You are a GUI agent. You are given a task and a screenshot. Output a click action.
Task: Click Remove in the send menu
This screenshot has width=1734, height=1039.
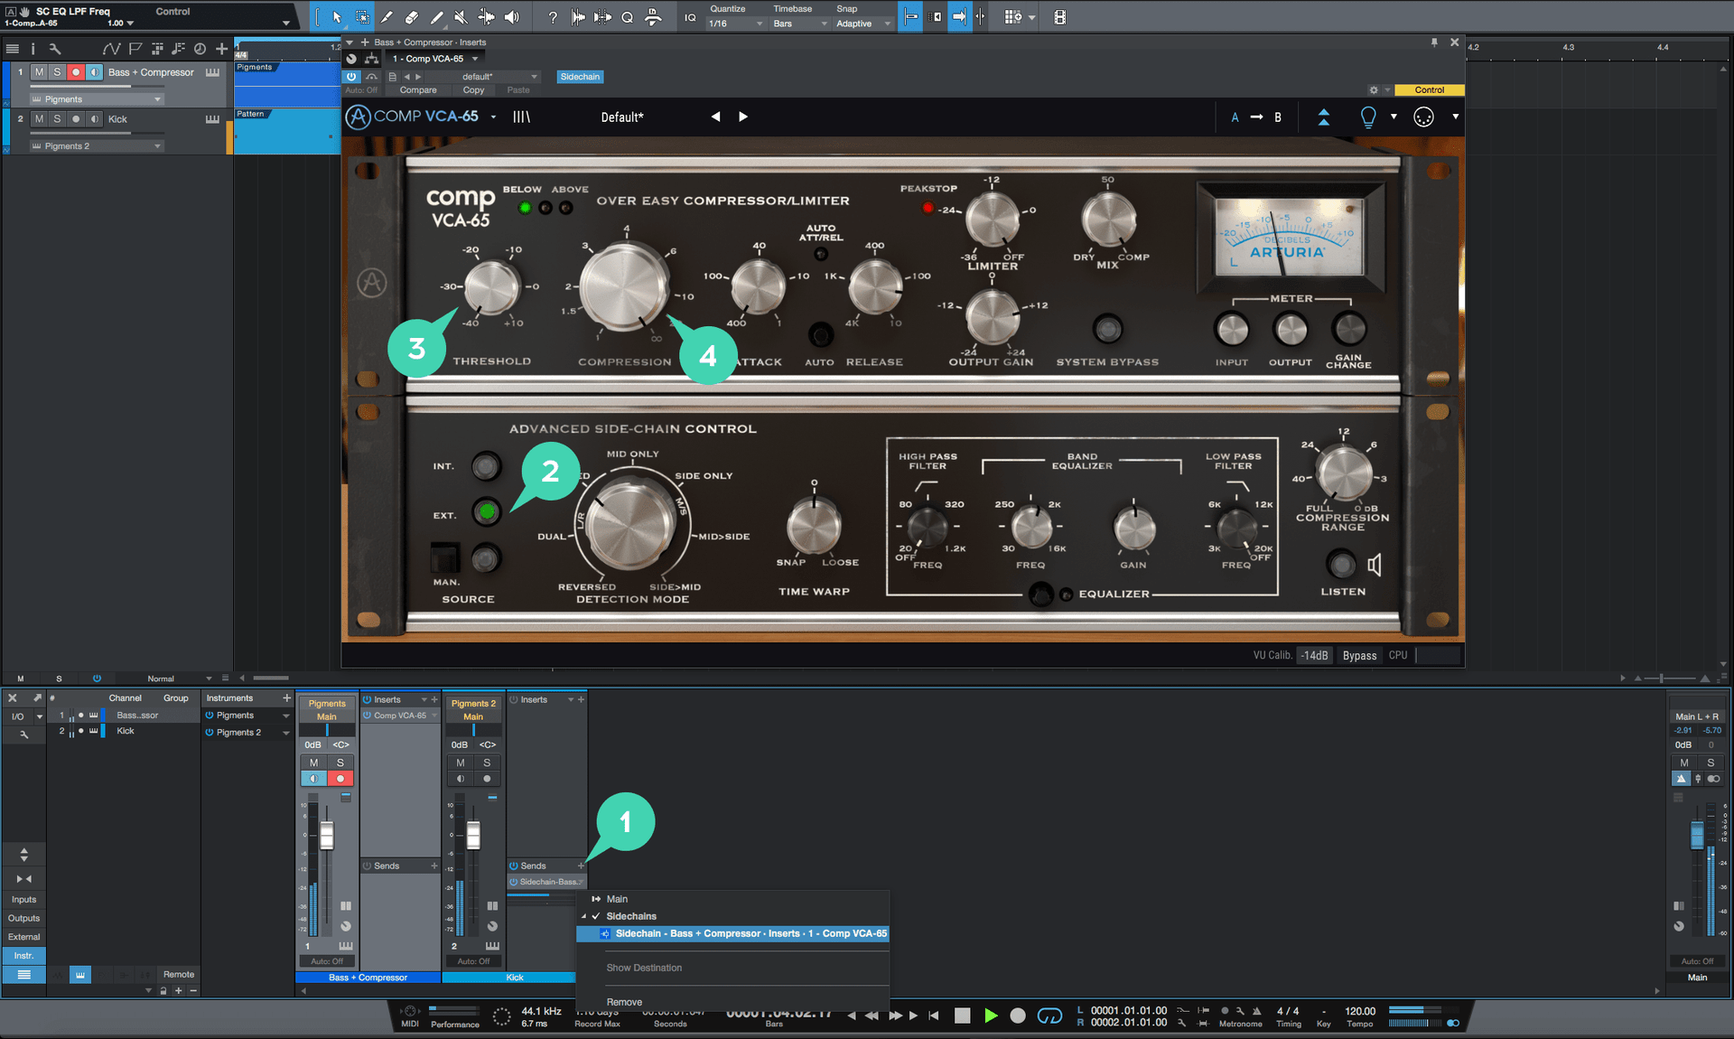click(x=624, y=1002)
